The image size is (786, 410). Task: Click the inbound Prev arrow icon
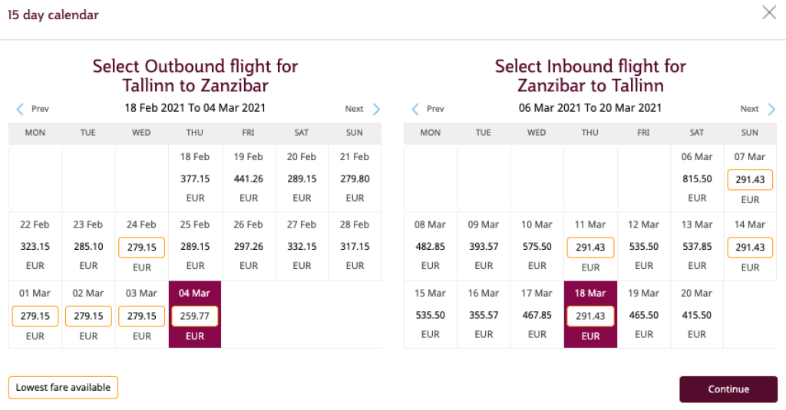tap(416, 109)
